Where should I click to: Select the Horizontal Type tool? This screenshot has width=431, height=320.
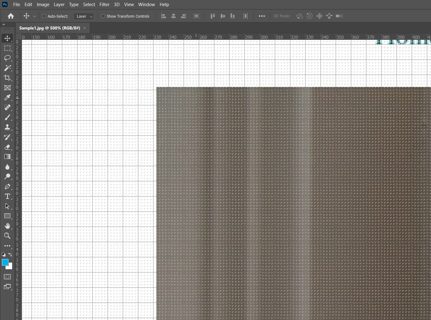[x=8, y=196]
